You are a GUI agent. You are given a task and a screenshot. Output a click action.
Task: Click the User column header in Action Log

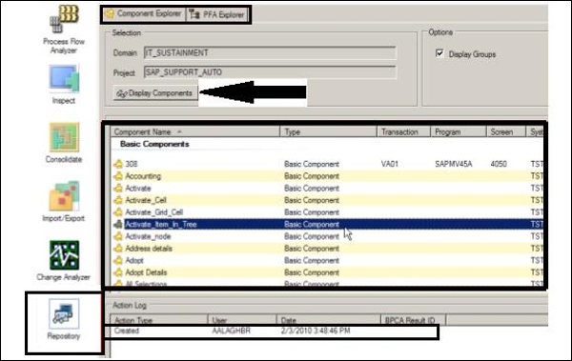(242, 320)
